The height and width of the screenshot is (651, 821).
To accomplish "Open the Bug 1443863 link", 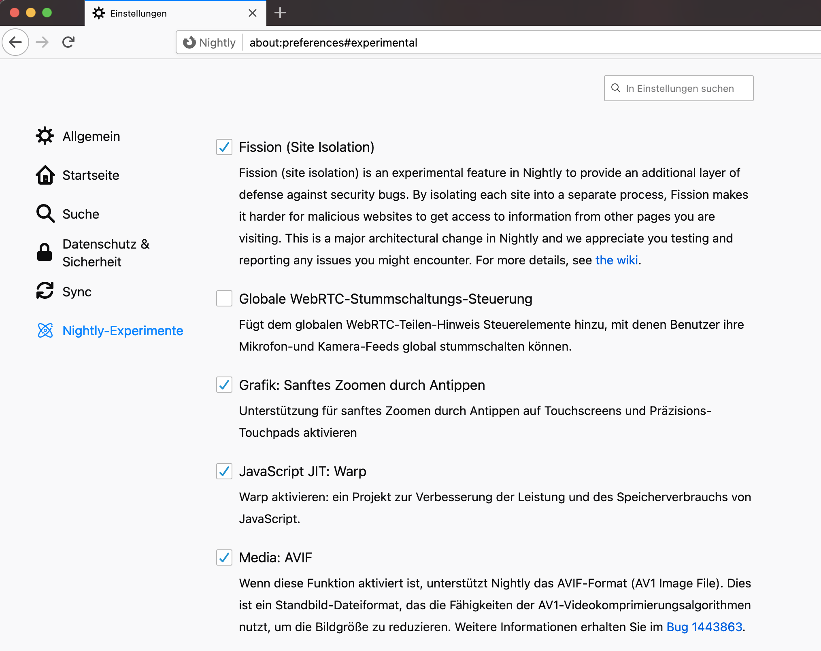I will (x=704, y=627).
